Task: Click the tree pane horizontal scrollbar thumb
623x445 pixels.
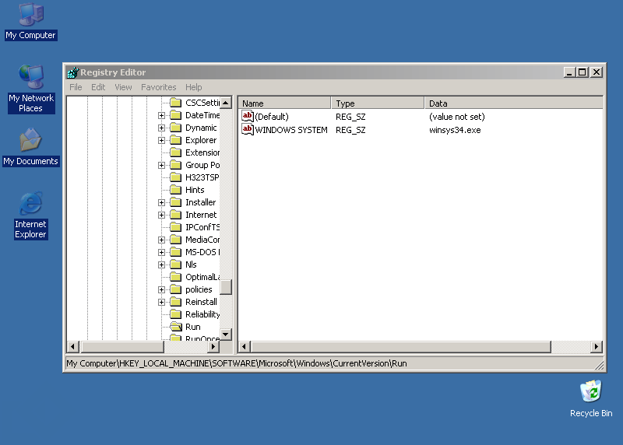Action: 122,346
